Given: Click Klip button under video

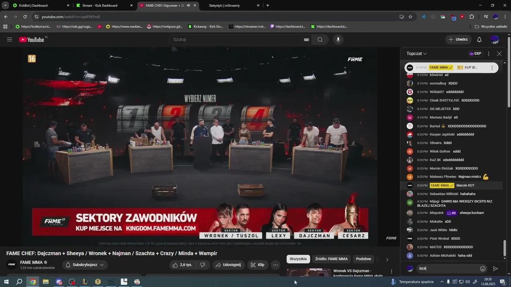Looking at the screenshot, I should [x=257, y=265].
